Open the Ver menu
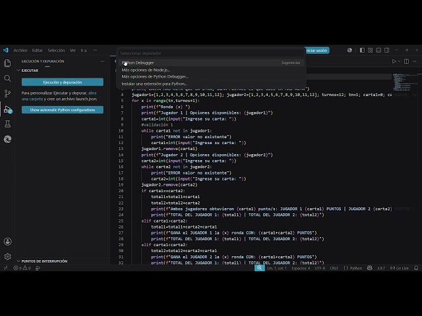This screenshot has width=422, height=316. pos(73,50)
